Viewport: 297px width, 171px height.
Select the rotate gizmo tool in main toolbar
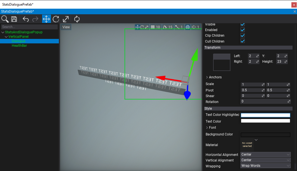pos(56,19)
